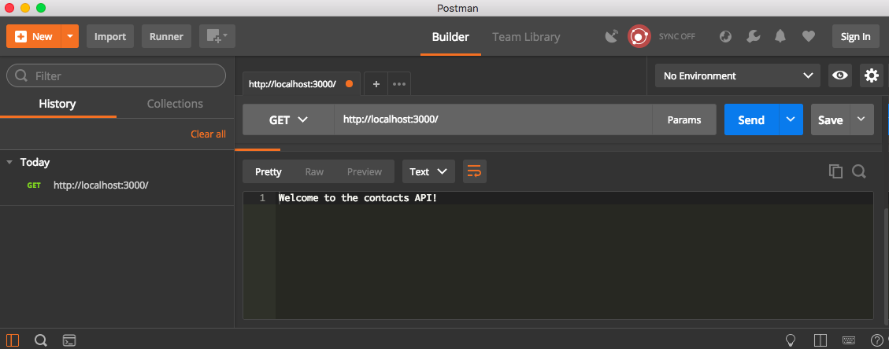Toggle the line wrap icon

click(x=475, y=171)
